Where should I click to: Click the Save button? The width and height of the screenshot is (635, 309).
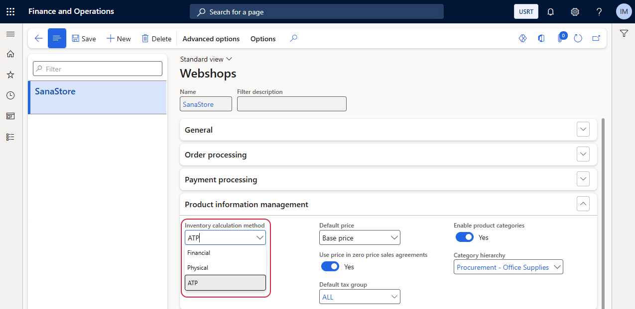pos(84,39)
